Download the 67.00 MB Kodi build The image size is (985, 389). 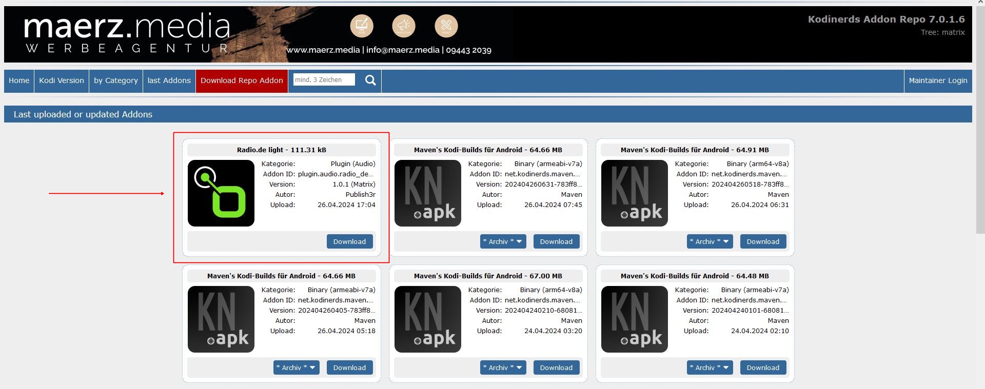[556, 367]
